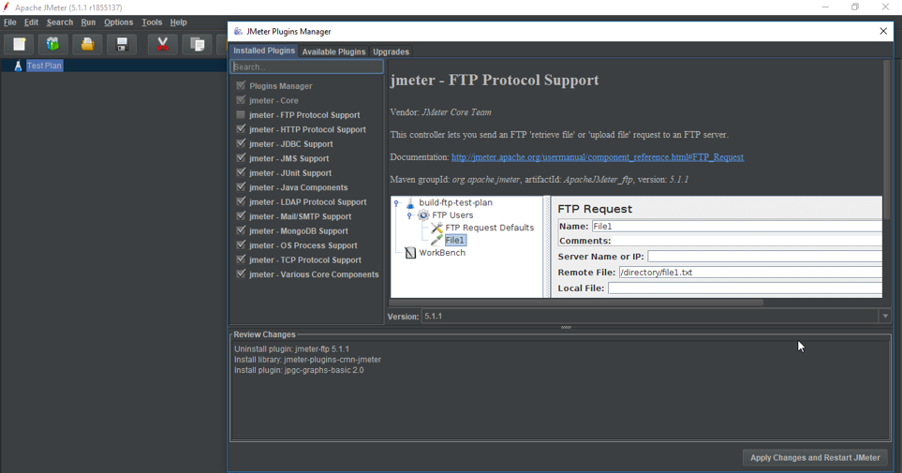Switch to Installed Plugins tab
Viewport: 902px width, 473px height.
[x=264, y=51]
